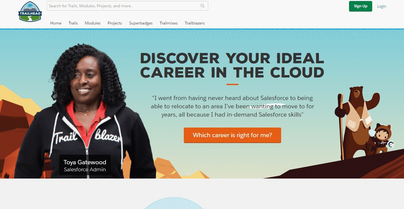This screenshot has width=404, height=209.
Task: Click the light blue circle below the banner
Action: pos(174,203)
